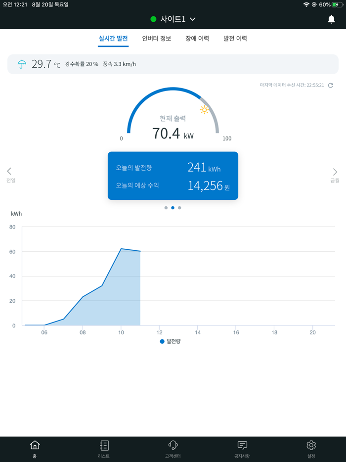This screenshot has height=462, width=346.
Task: Tap the 강수확률 20 % text
Action: pos(82,64)
